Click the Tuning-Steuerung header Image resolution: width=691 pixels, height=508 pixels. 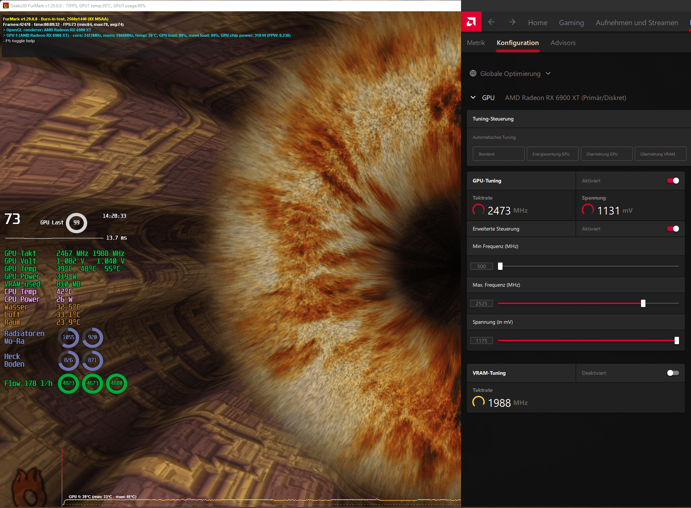point(579,119)
